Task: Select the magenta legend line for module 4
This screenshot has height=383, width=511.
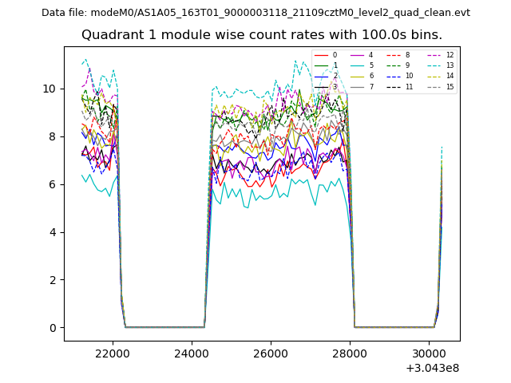Action: pyautogui.click(x=356, y=55)
